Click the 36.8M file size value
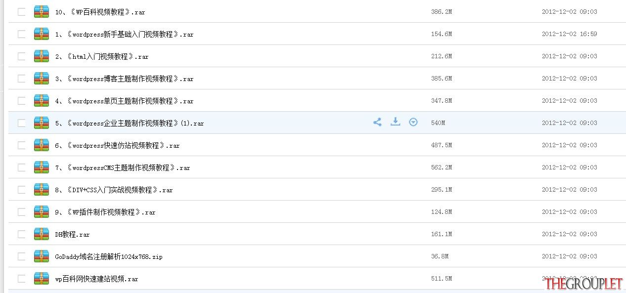Image resolution: width=626 pixels, height=293 pixels. click(x=440, y=256)
